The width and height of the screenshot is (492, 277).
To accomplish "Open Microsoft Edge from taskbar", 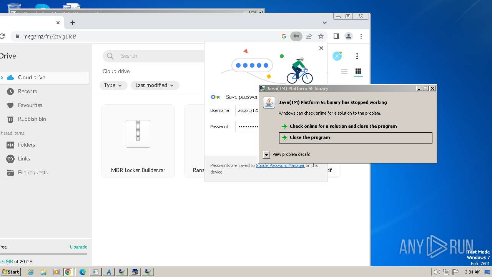I will click(x=82, y=272).
